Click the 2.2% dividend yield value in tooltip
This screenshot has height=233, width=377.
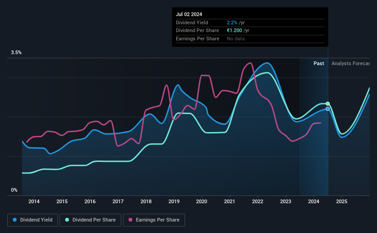pos(232,22)
